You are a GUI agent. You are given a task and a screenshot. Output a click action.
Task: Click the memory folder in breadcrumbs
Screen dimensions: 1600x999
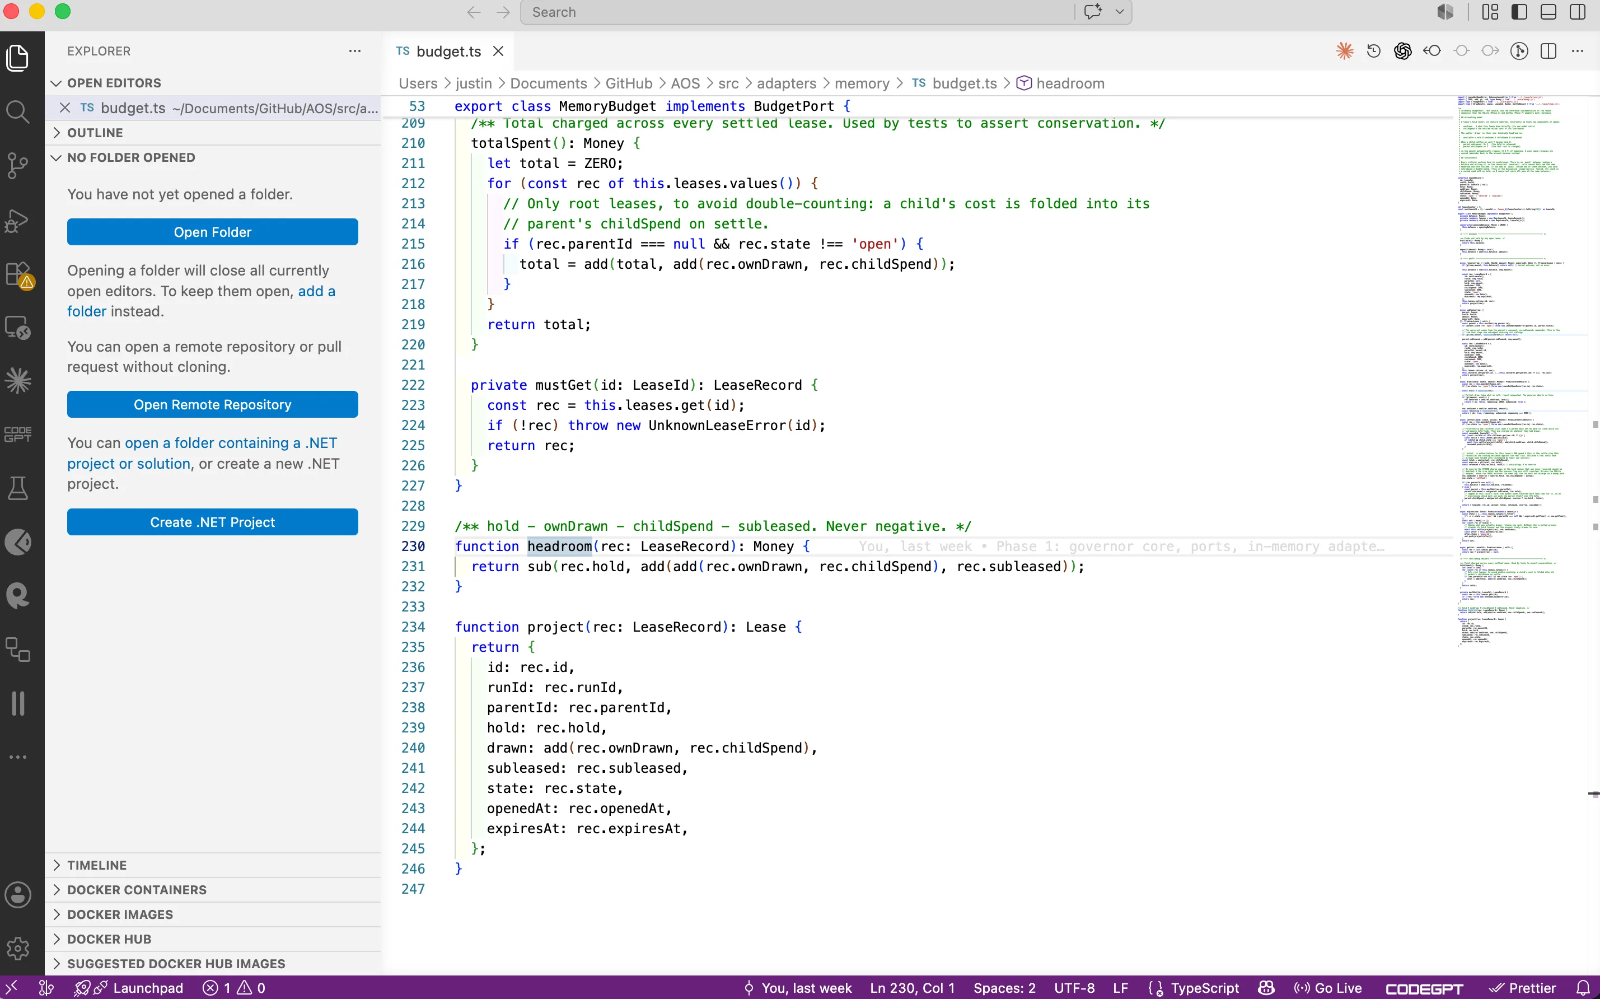(x=862, y=83)
